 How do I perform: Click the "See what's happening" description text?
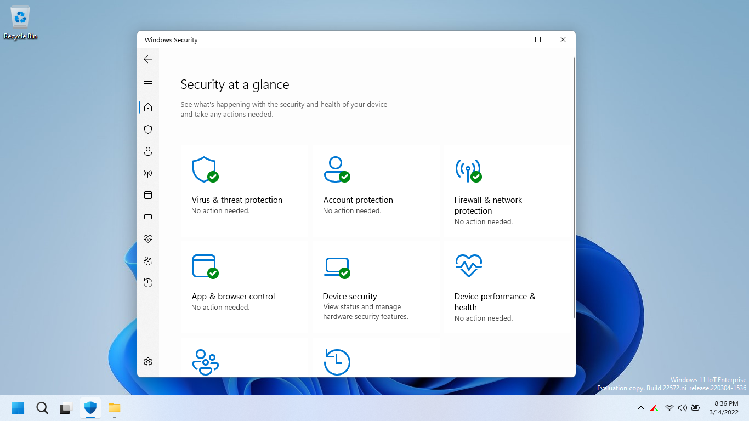(284, 110)
